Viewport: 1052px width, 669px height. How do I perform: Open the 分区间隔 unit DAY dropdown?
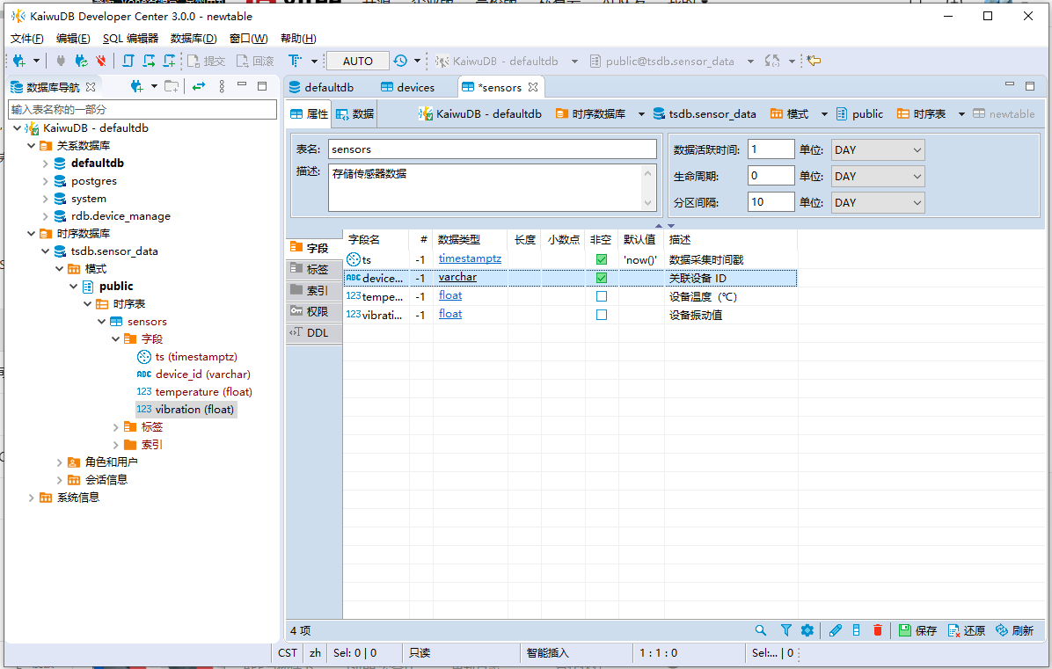(878, 202)
